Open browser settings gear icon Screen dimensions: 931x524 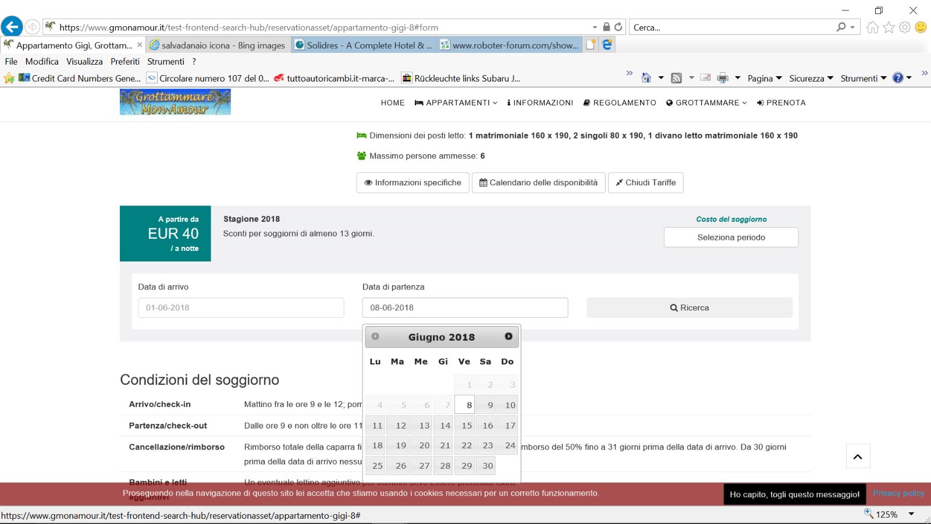(x=904, y=27)
